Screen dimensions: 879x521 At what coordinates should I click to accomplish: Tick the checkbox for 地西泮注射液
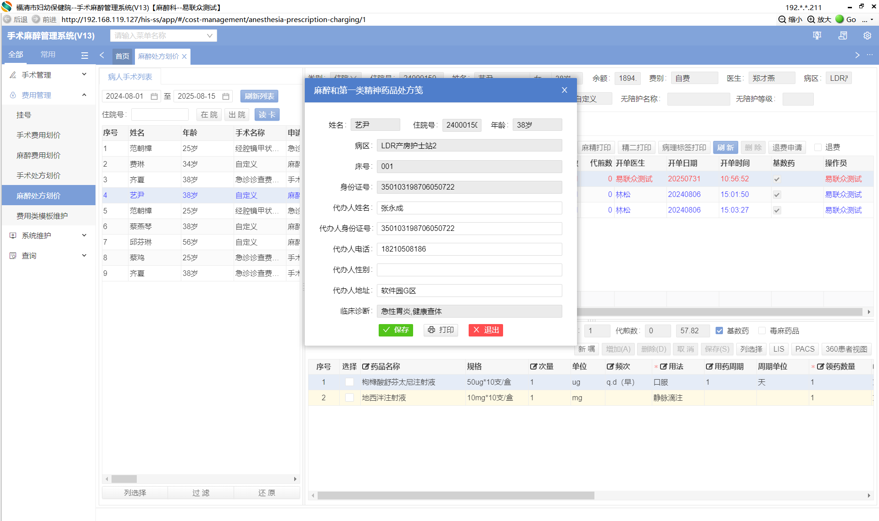click(x=349, y=398)
